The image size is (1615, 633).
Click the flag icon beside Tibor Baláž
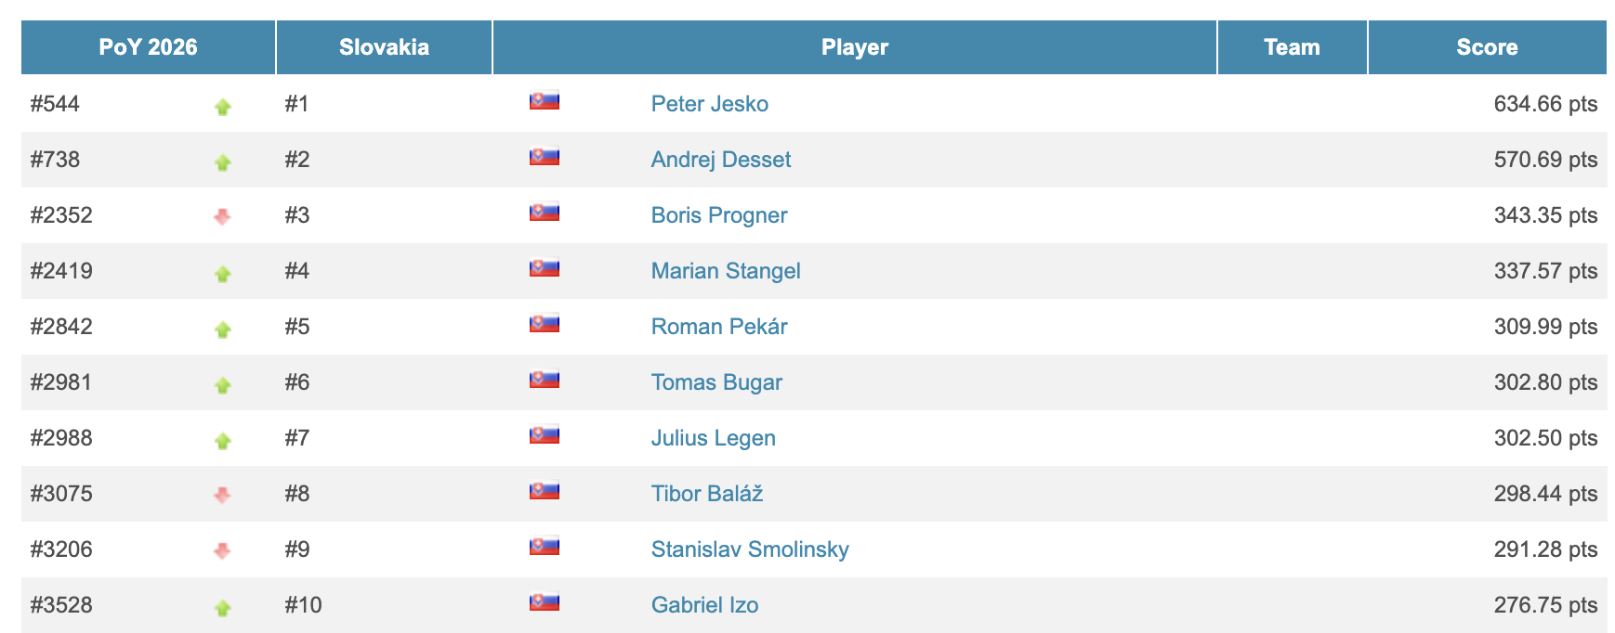pyautogui.click(x=545, y=491)
